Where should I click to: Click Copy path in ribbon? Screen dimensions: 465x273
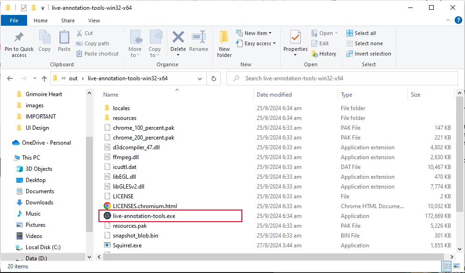point(93,43)
